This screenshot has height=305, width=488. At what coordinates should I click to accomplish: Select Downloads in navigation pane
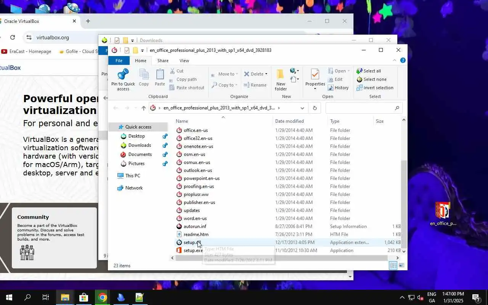tap(140, 145)
